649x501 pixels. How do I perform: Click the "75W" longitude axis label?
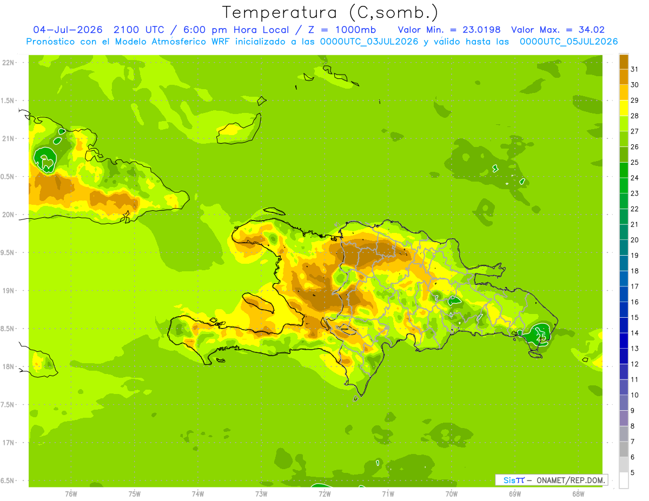click(135, 494)
